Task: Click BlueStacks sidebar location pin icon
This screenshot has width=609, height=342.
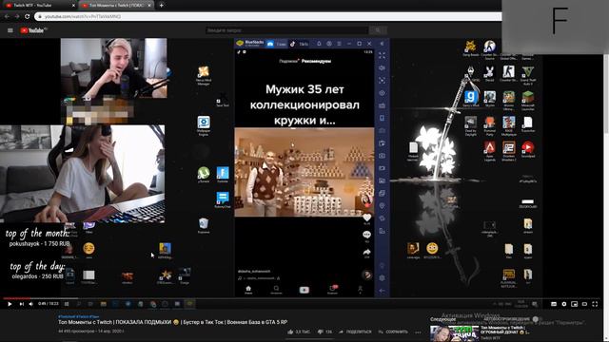Action: pyautogui.click(x=383, y=206)
